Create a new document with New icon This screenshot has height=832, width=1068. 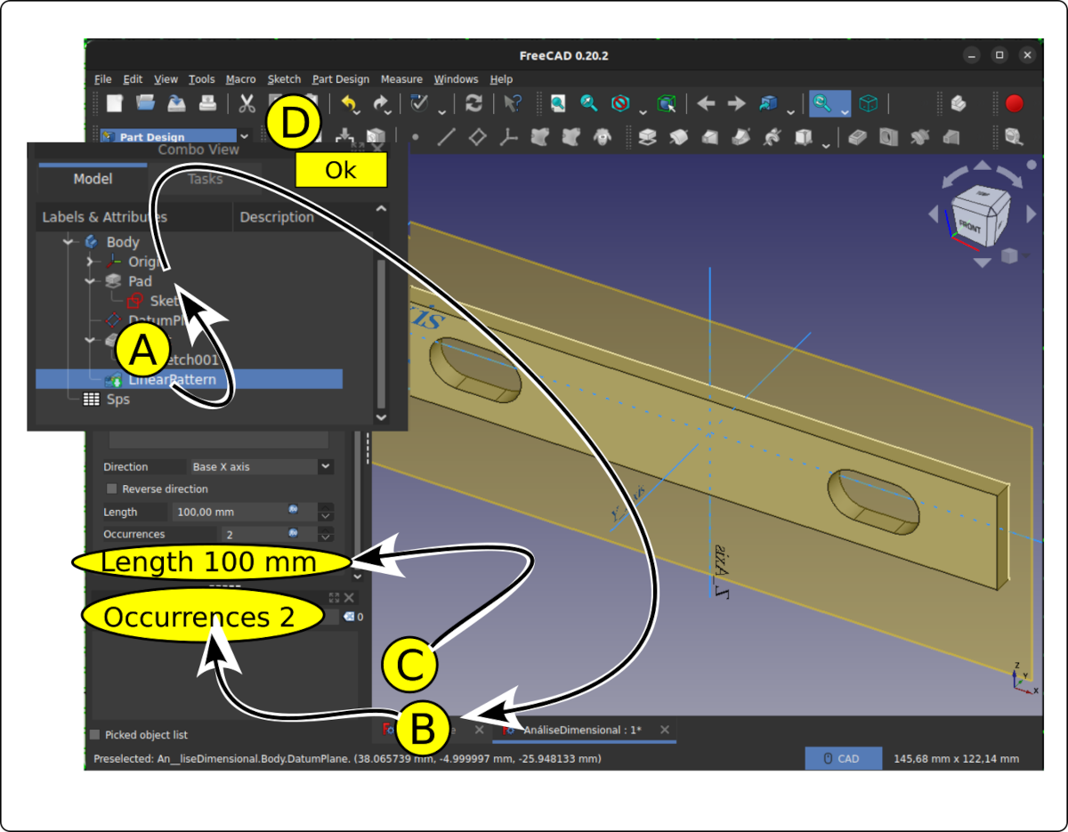(115, 103)
